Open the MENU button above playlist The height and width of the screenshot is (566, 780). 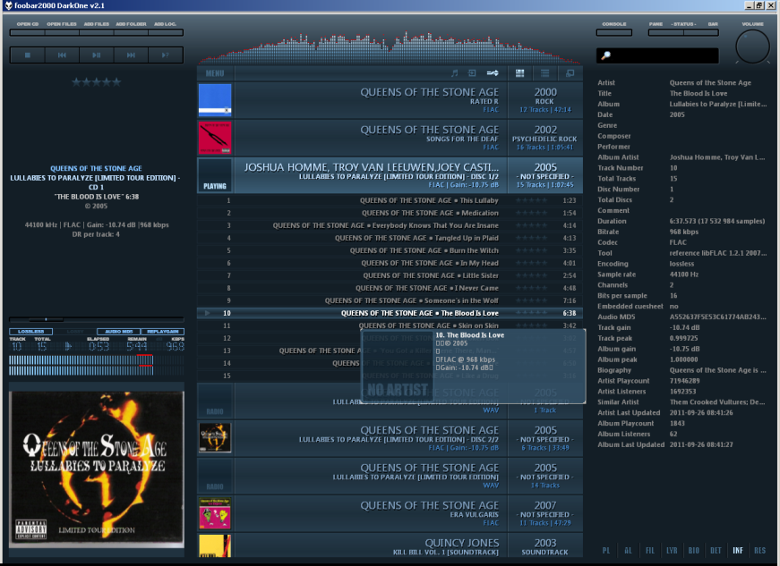[x=215, y=73]
